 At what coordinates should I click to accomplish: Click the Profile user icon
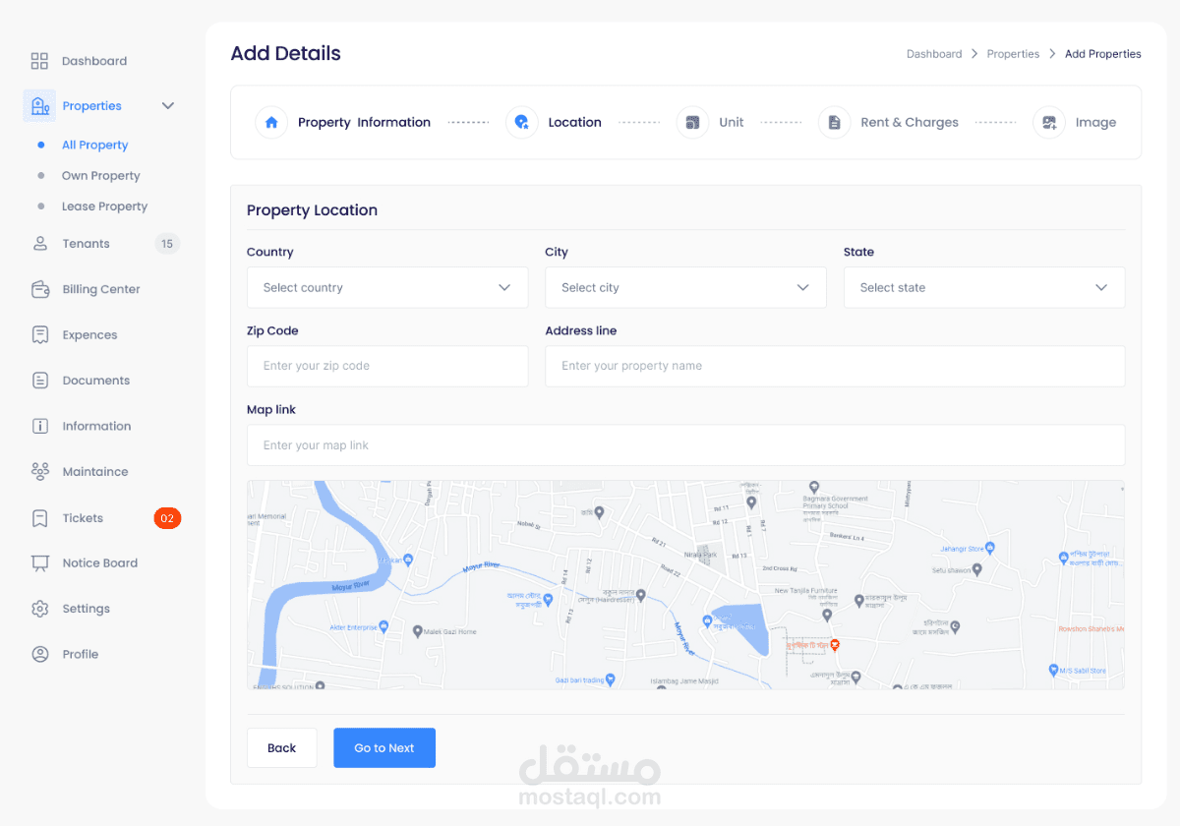[40, 654]
